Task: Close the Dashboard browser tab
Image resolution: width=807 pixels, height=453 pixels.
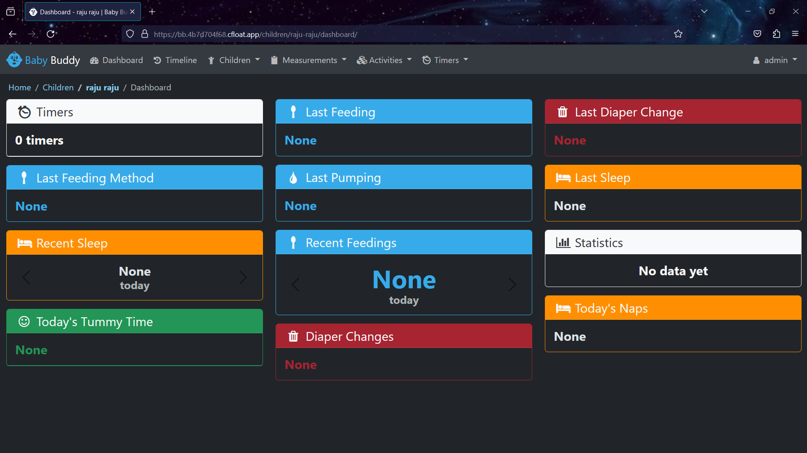Action: pyautogui.click(x=132, y=12)
